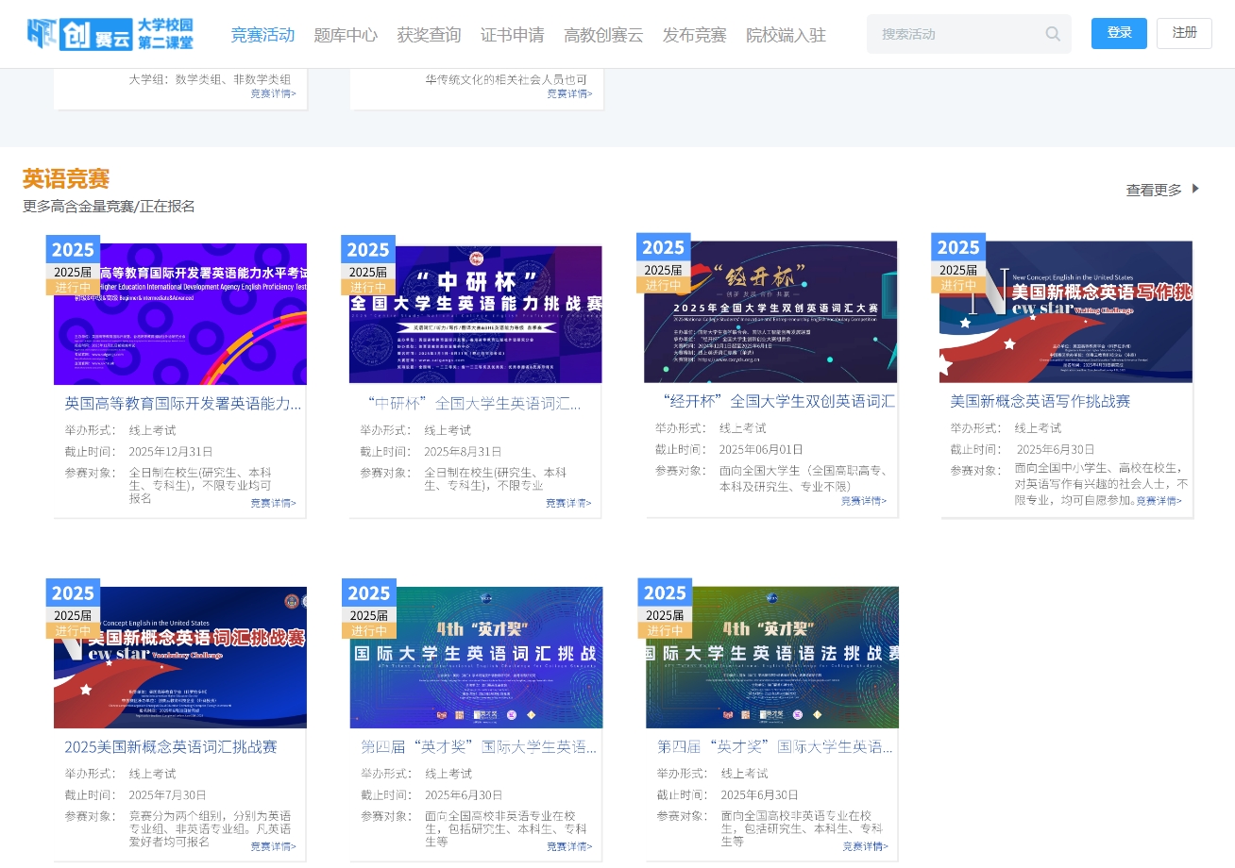Open the 题库中心 nav item
This screenshot has width=1235, height=868.
346,35
